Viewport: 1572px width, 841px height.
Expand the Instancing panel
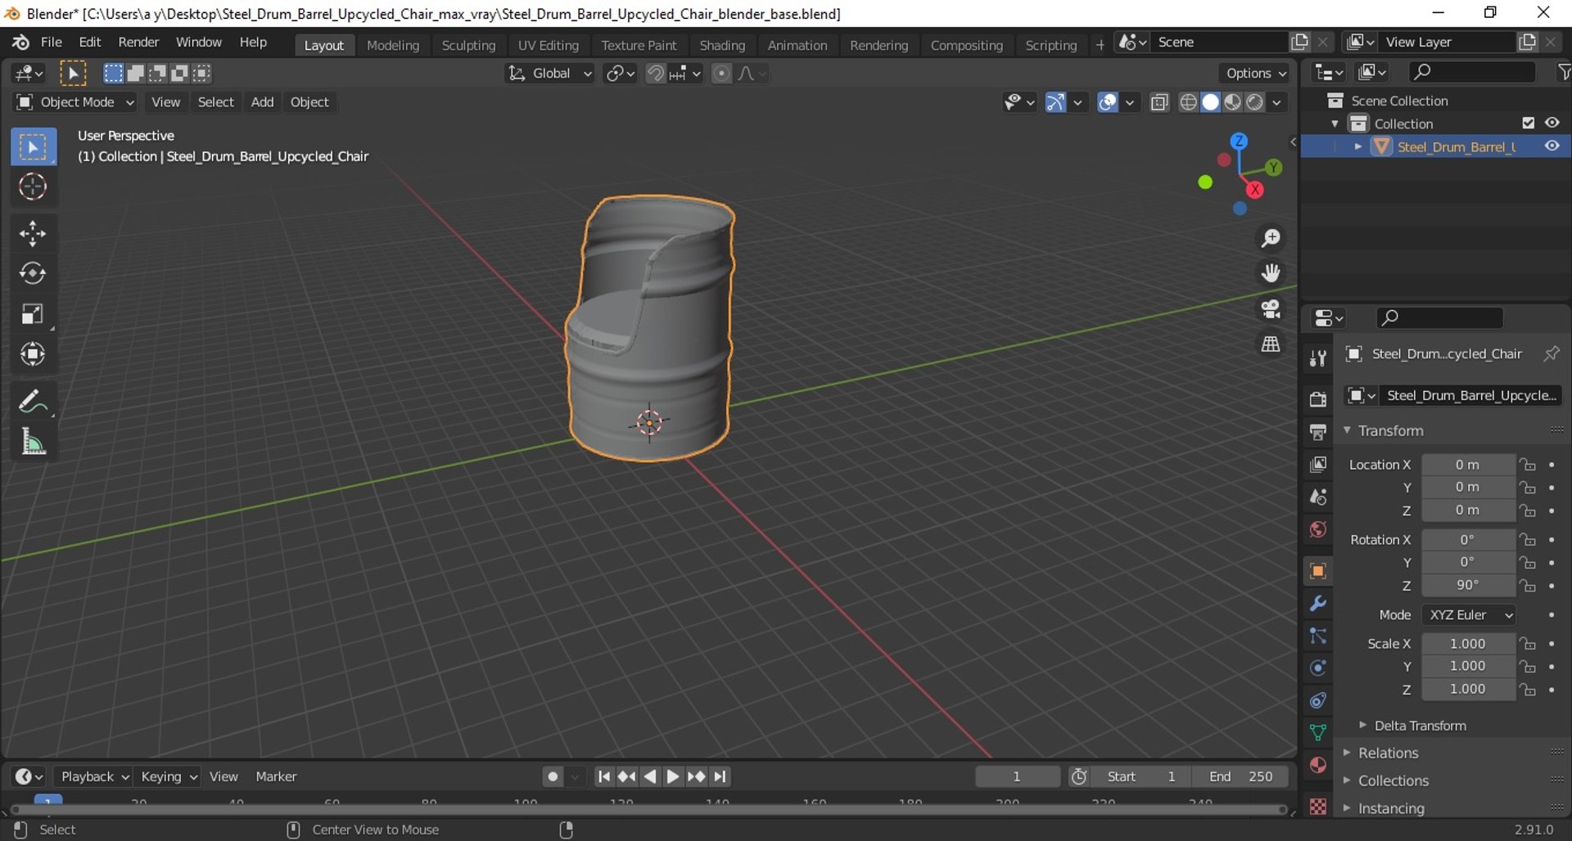pyautogui.click(x=1391, y=808)
